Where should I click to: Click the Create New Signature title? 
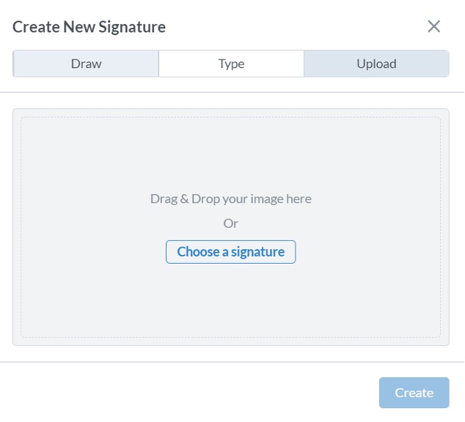[89, 27]
